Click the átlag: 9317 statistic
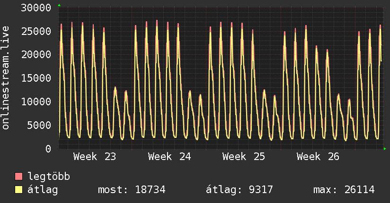The image size is (390, 203). pyautogui.click(x=239, y=190)
